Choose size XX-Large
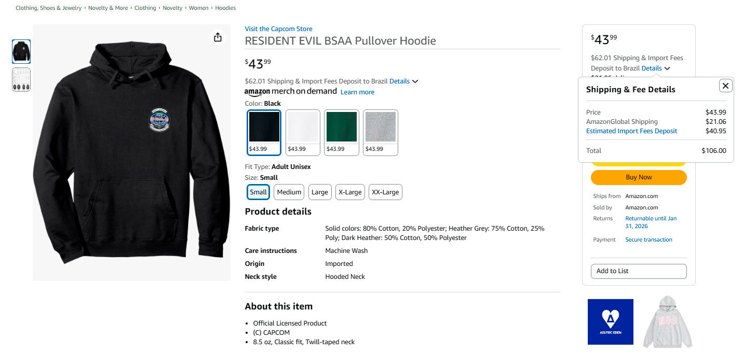Image resolution: width=743 pixels, height=353 pixels. tap(385, 192)
